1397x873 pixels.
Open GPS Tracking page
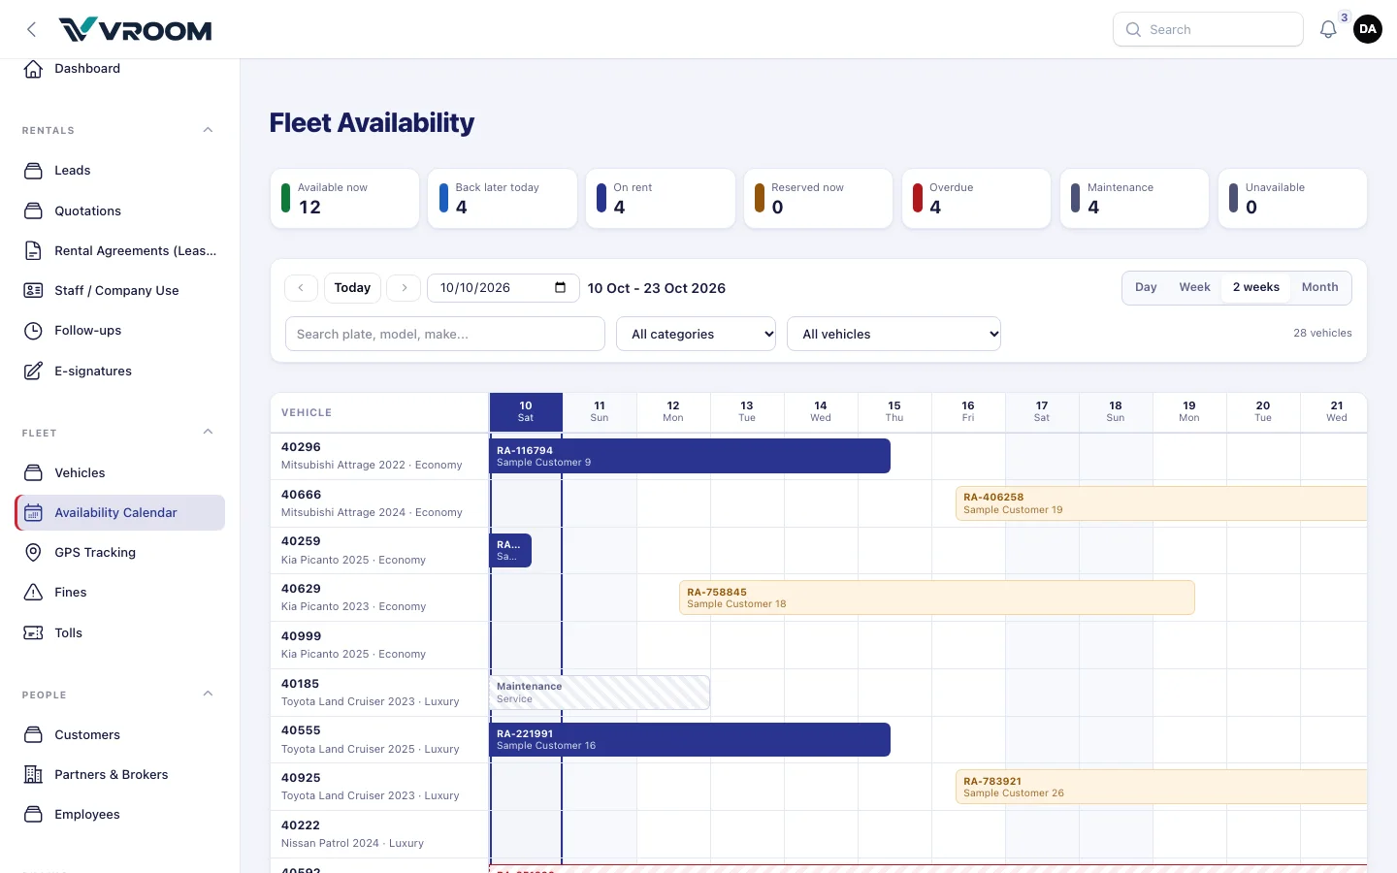[120, 553]
